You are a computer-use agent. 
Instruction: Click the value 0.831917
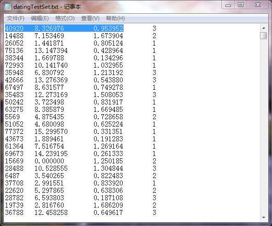108,102
